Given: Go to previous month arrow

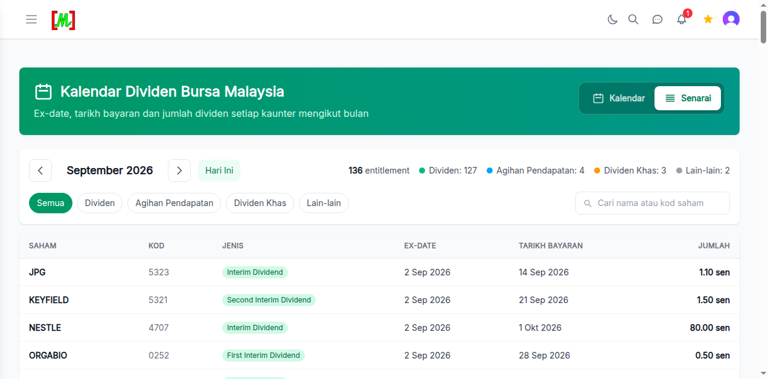Looking at the screenshot, I should 40,171.
